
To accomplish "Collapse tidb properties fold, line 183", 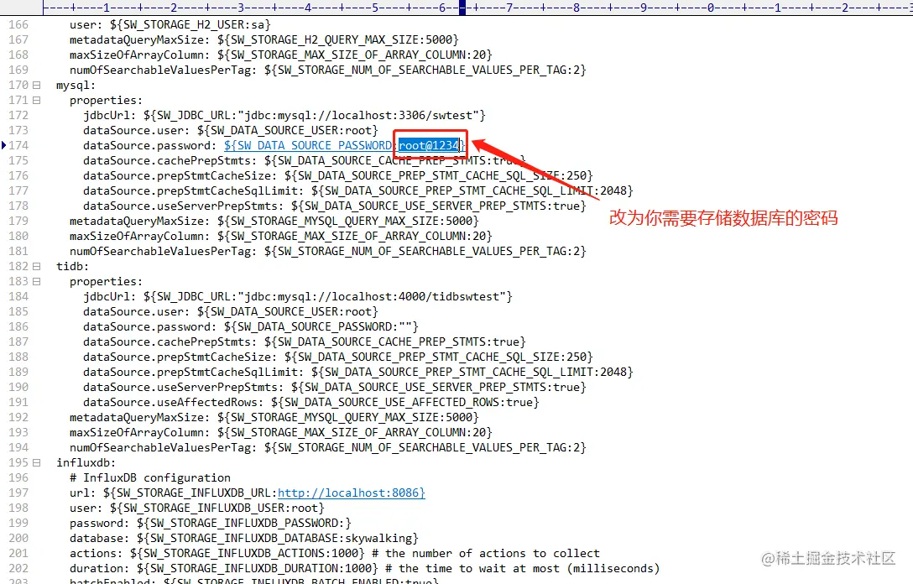I will (x=37, y=281).
